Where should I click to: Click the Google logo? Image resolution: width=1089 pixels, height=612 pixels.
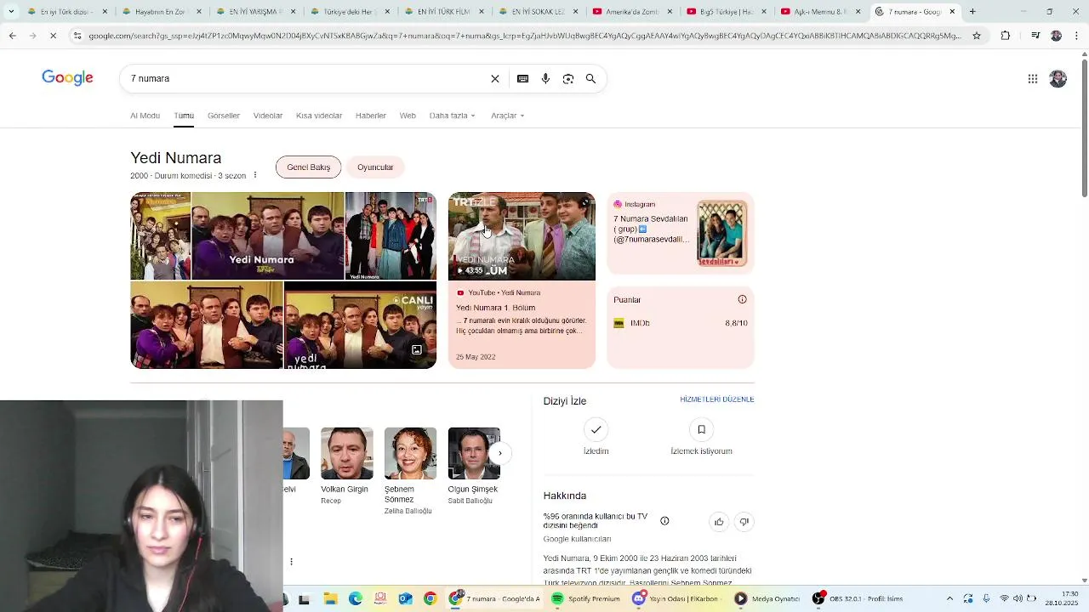[67, 78]
